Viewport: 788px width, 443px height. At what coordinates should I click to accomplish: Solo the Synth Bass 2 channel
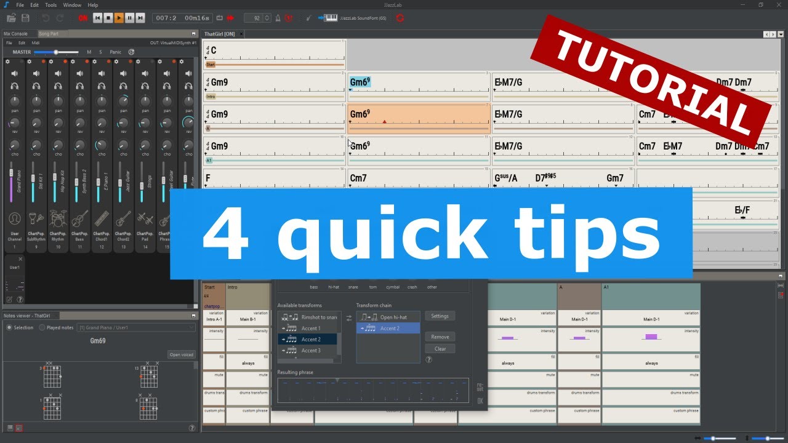[x=79, y=86]
